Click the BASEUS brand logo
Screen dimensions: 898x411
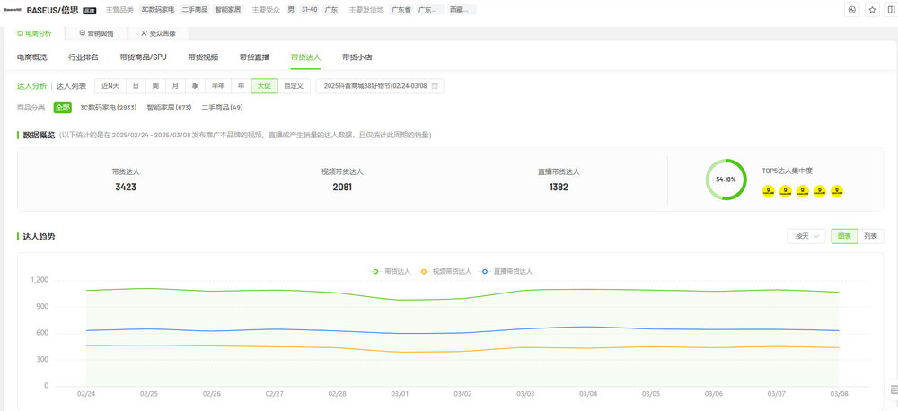pyautogui.click(x=13, y=10)
